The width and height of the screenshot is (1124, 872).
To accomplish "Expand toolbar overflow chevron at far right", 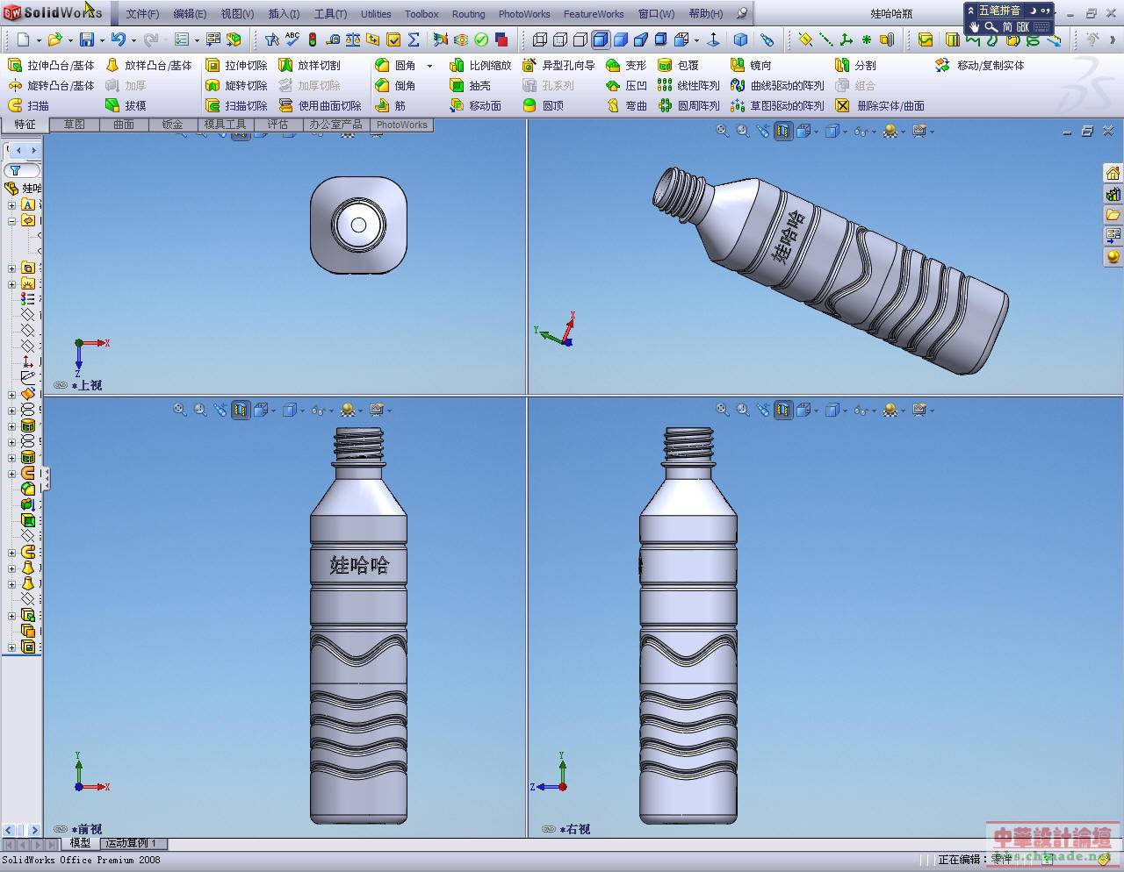I will click(x=1112, y=39).
